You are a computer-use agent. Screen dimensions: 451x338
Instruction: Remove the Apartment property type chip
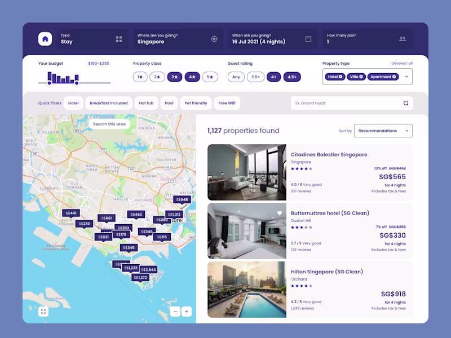(393, 77)
